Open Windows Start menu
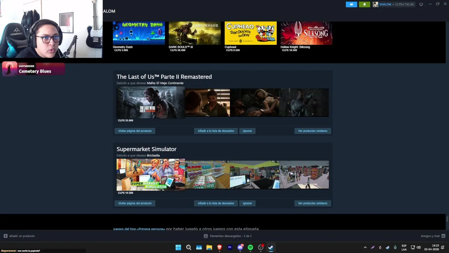The height and width of the screenshot is (253, 449). [178, 247]
